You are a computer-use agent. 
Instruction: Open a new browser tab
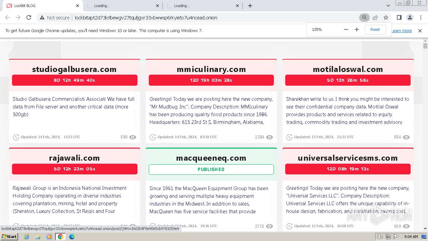point(250,6)
